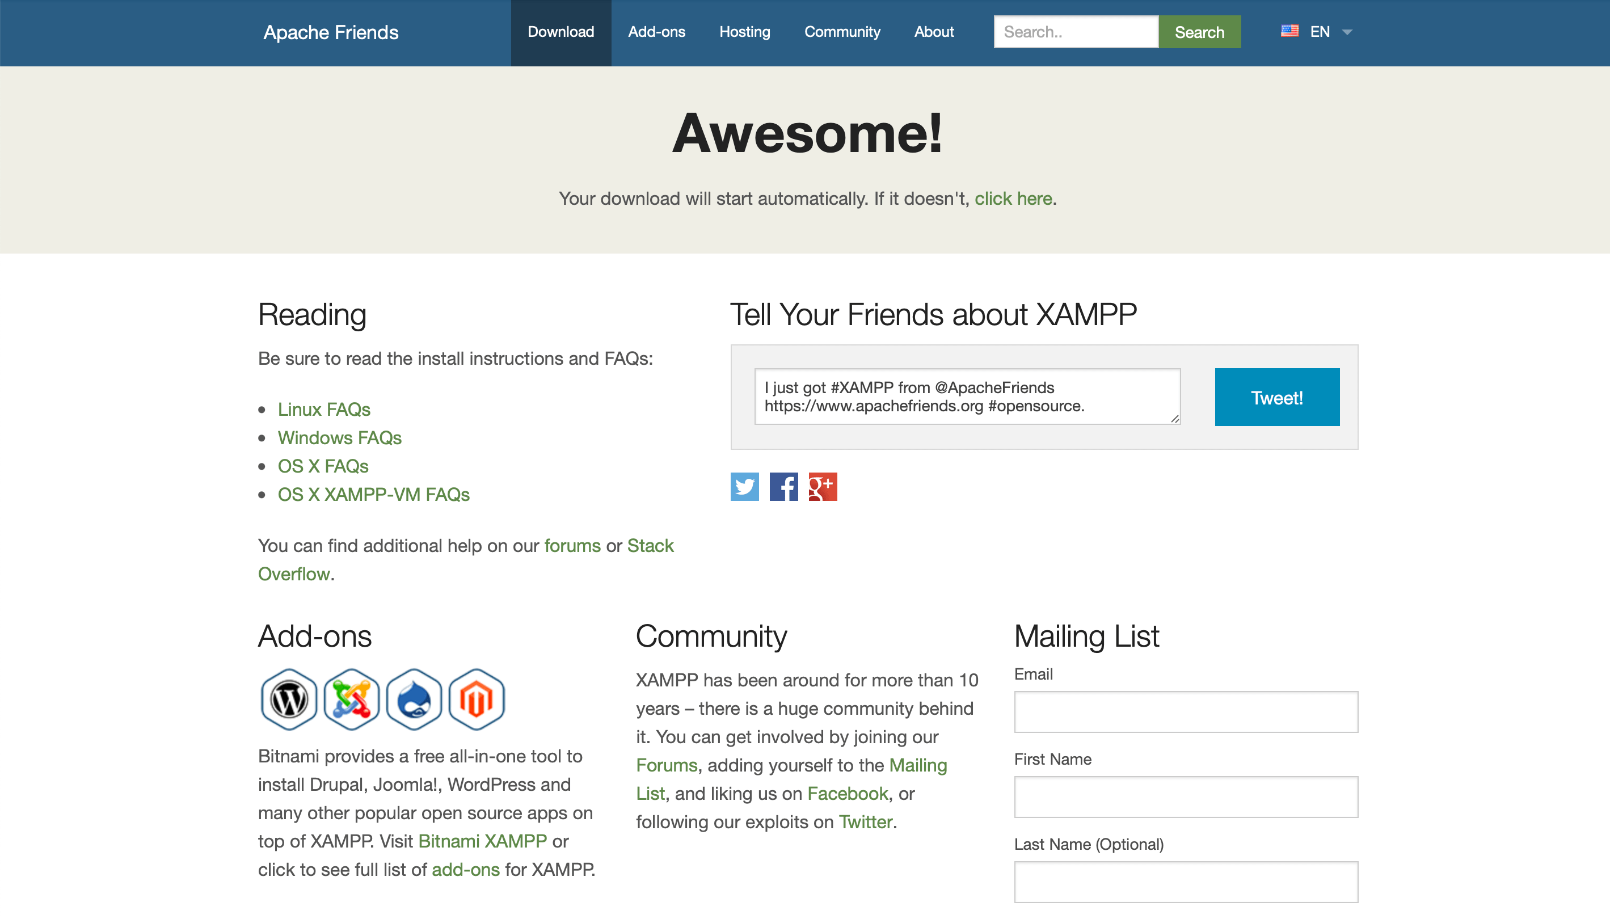Click the Twitter share icon
This screenshot has width=1610, height=919.
[745, 487]
